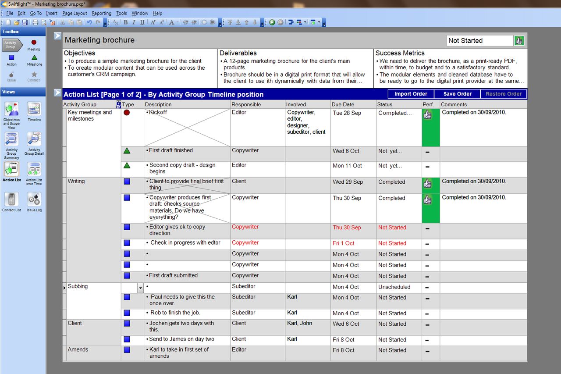The image size is (561, 374).
Task: Undo the last action using toolbar arrow
Action: 89,22
